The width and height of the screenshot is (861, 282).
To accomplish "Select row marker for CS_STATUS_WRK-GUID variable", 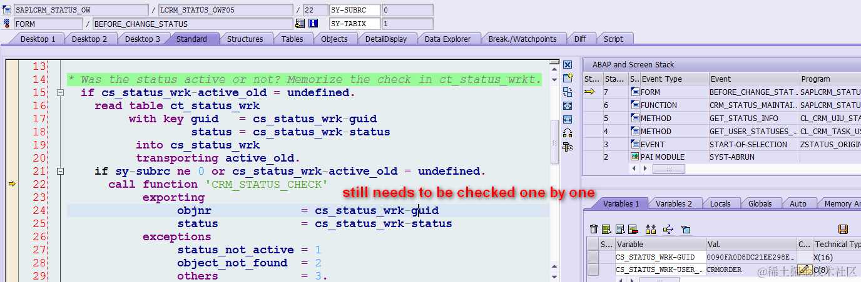I will point(593,257).
